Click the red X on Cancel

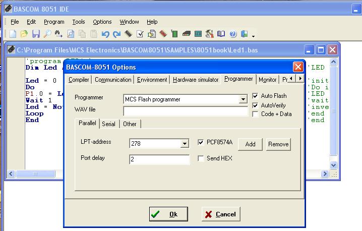tap(208, 214)
